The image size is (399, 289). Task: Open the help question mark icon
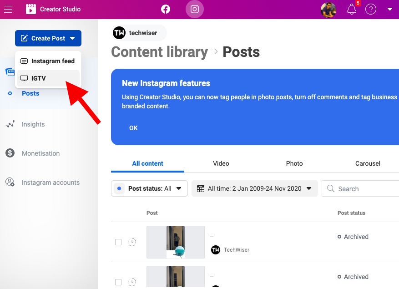click(x=371, y=10)
